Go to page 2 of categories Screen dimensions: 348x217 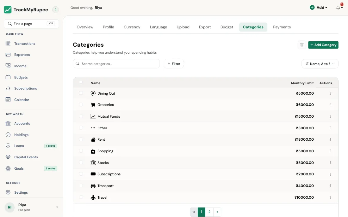click(209, 212)
